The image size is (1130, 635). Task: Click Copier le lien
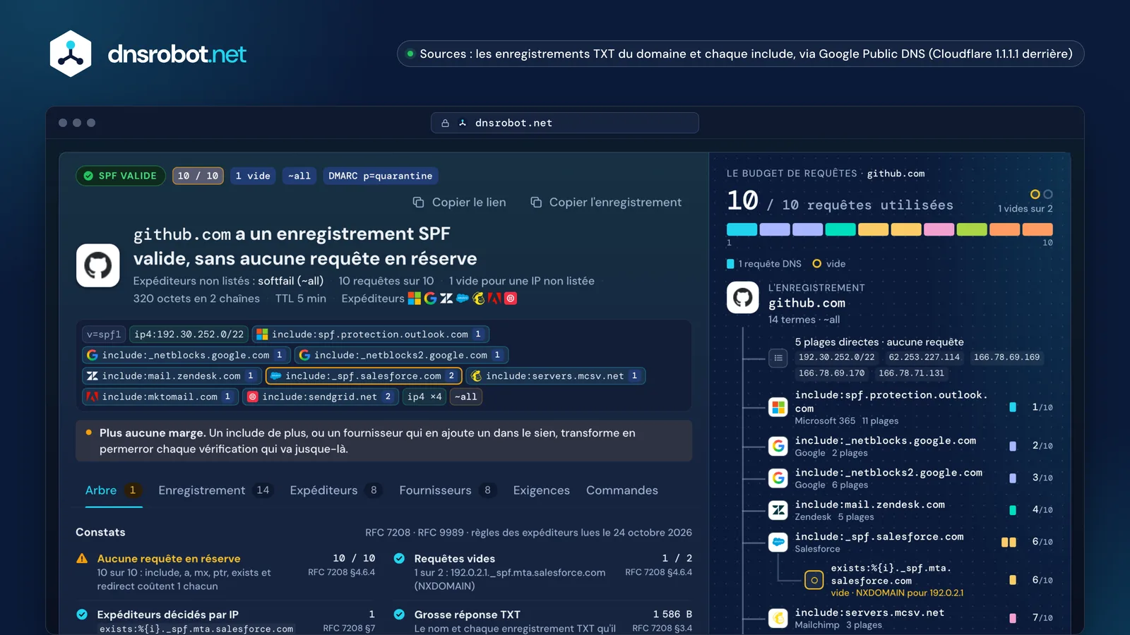(x=459, y=202)
